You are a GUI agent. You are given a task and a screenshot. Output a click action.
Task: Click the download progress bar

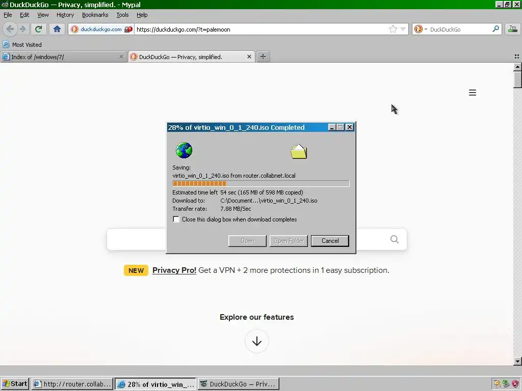pos(260,183)
